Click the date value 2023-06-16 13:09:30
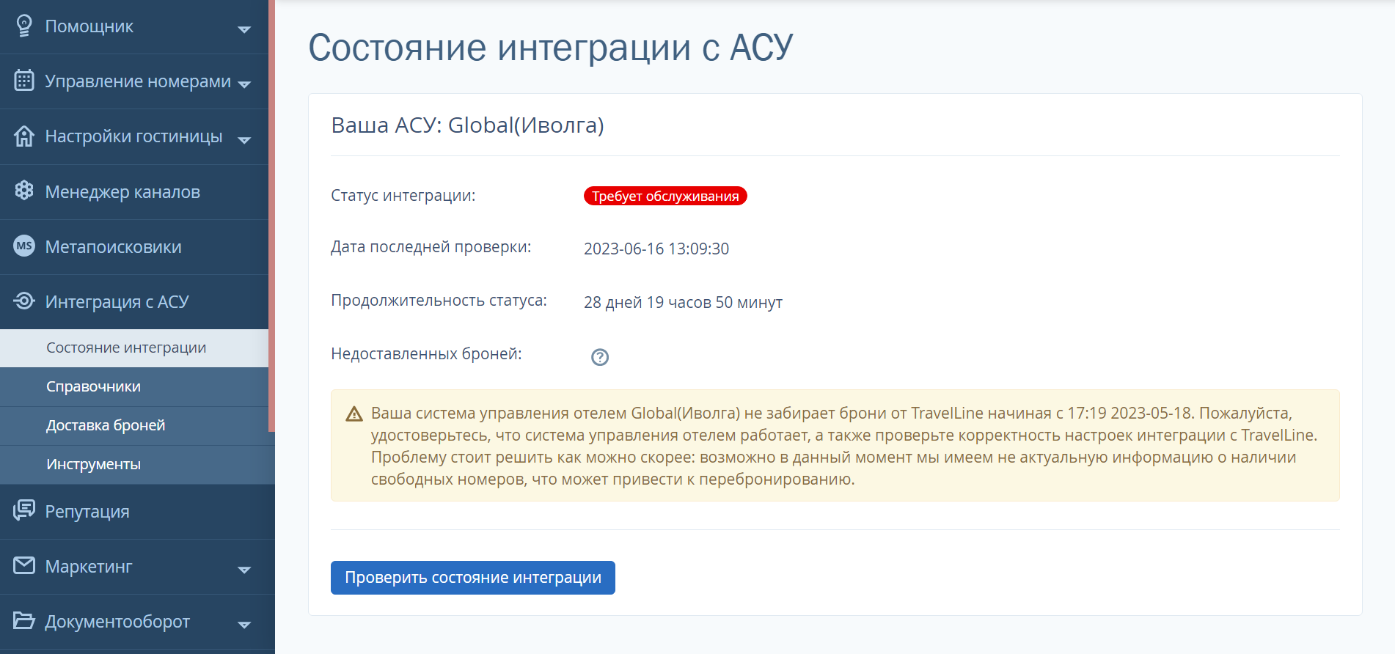Viewport: 1395px width, 654px height. 656,249
